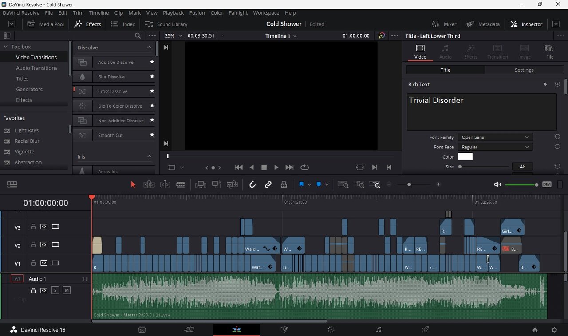568x336 pixels.
Task: Show the Mixer panel
Action: [444, 24]
